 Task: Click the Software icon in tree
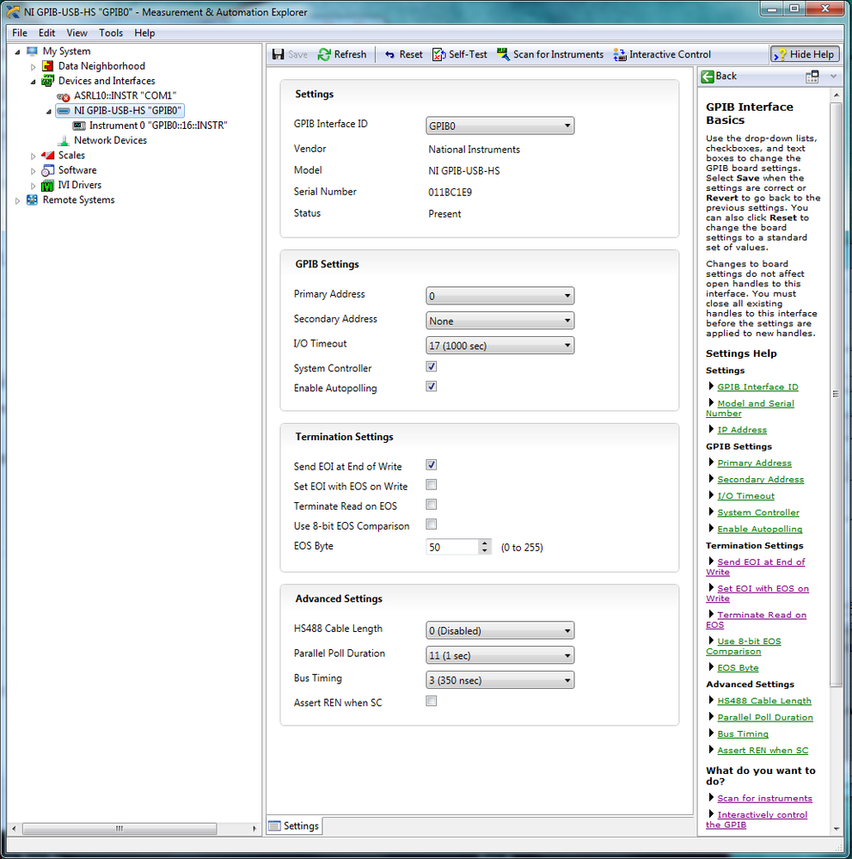pyautogui.click(x=47, y=170)
